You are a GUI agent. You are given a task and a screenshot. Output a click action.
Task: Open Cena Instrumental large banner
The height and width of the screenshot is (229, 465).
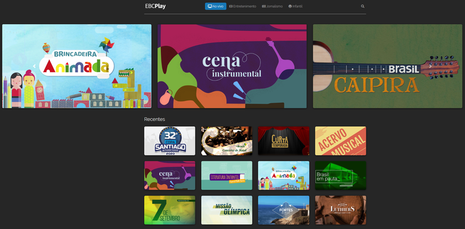(x=232, y=66)
